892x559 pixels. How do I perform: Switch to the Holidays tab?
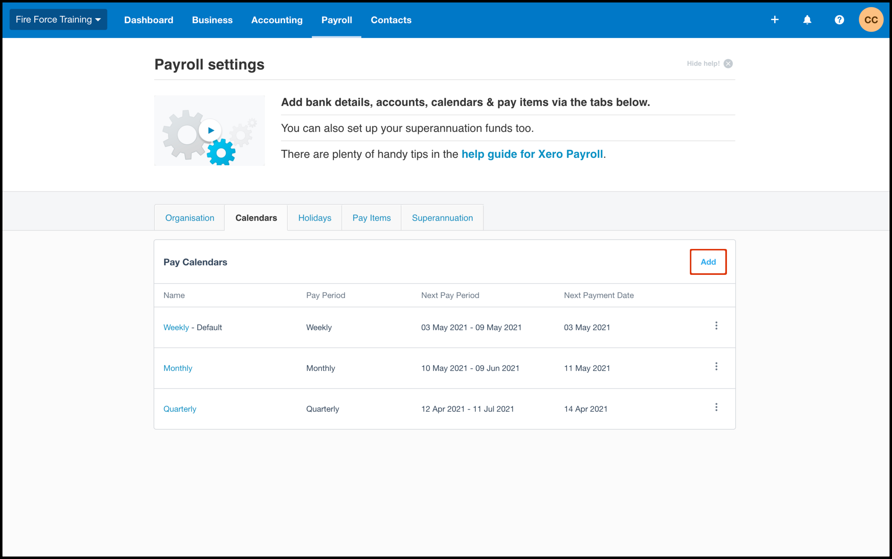tap(314, 218)
